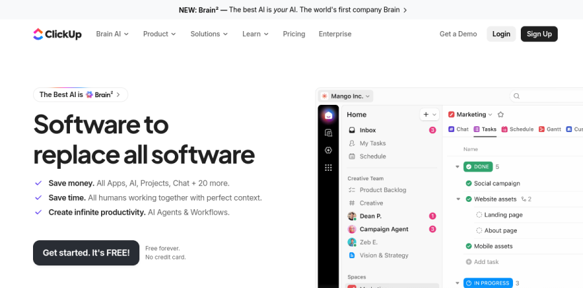Screen dimensions: 583x288
Task: Click the Mobile assets task name
Action: [x=493, y=246]
